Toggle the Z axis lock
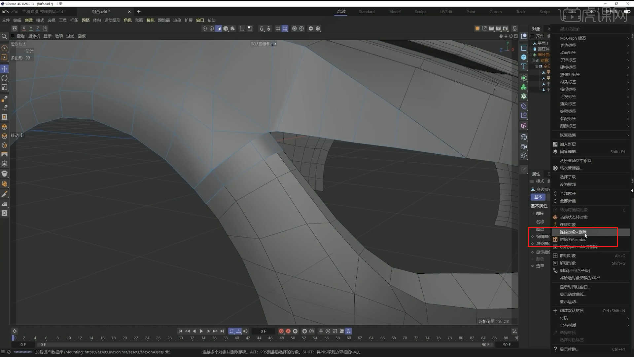634x357 pixels. 38,28
